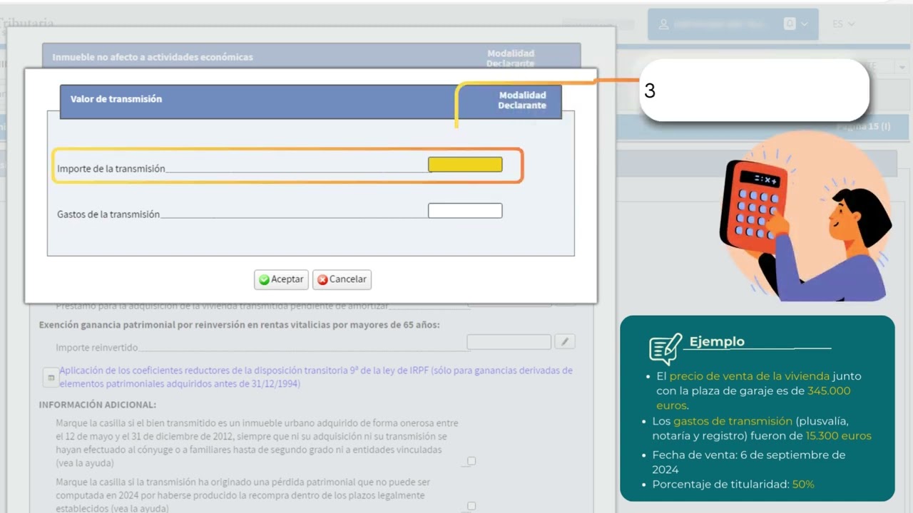This screenshot has width=913, height=513.
Task: Focus the Importe reinvertido input box
Action: (x=509, y=343)
